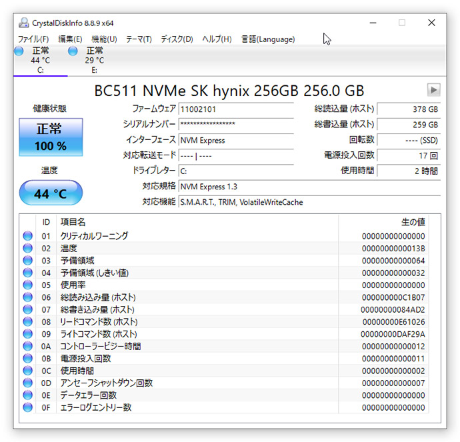Click raw value 00000000E61026
460x442 pixels.
[x=394, y=322]
